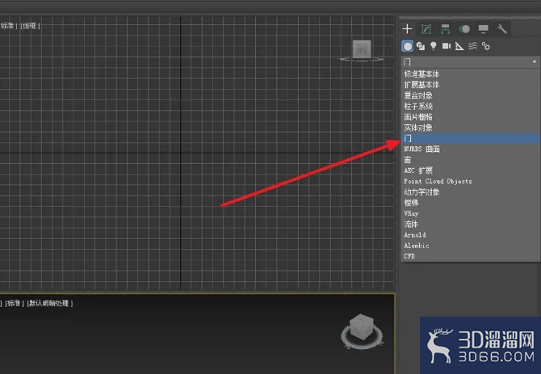Choose Arnold from the list

(470, 235)
